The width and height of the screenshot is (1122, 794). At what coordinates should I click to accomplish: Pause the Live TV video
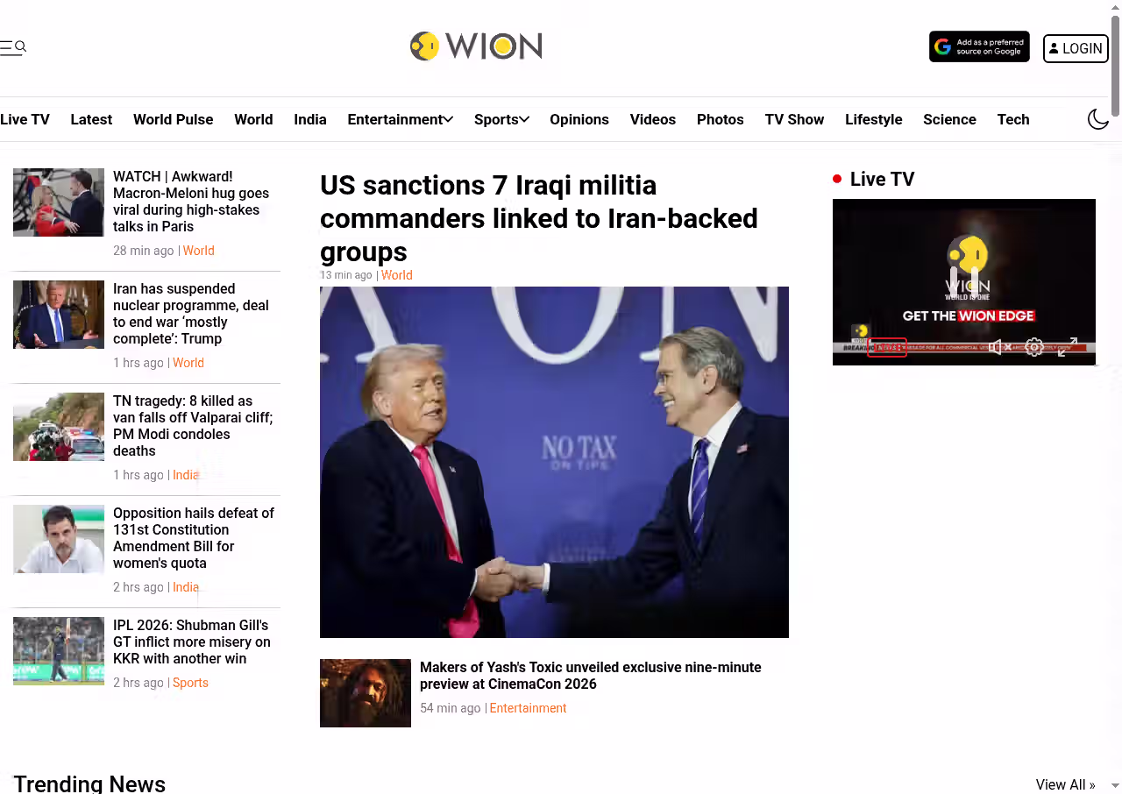coord(964,281)
